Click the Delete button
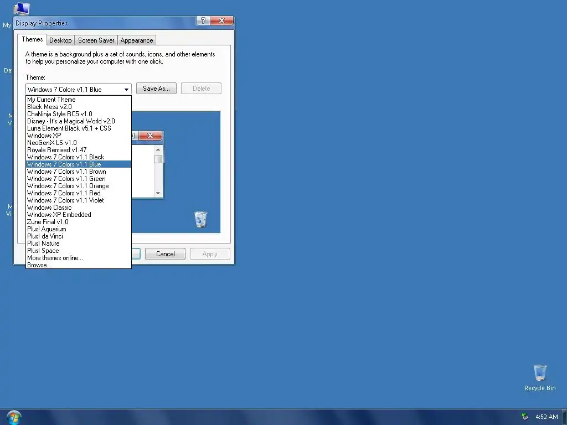This screenshot has width=567, height=425. (201, 89)
